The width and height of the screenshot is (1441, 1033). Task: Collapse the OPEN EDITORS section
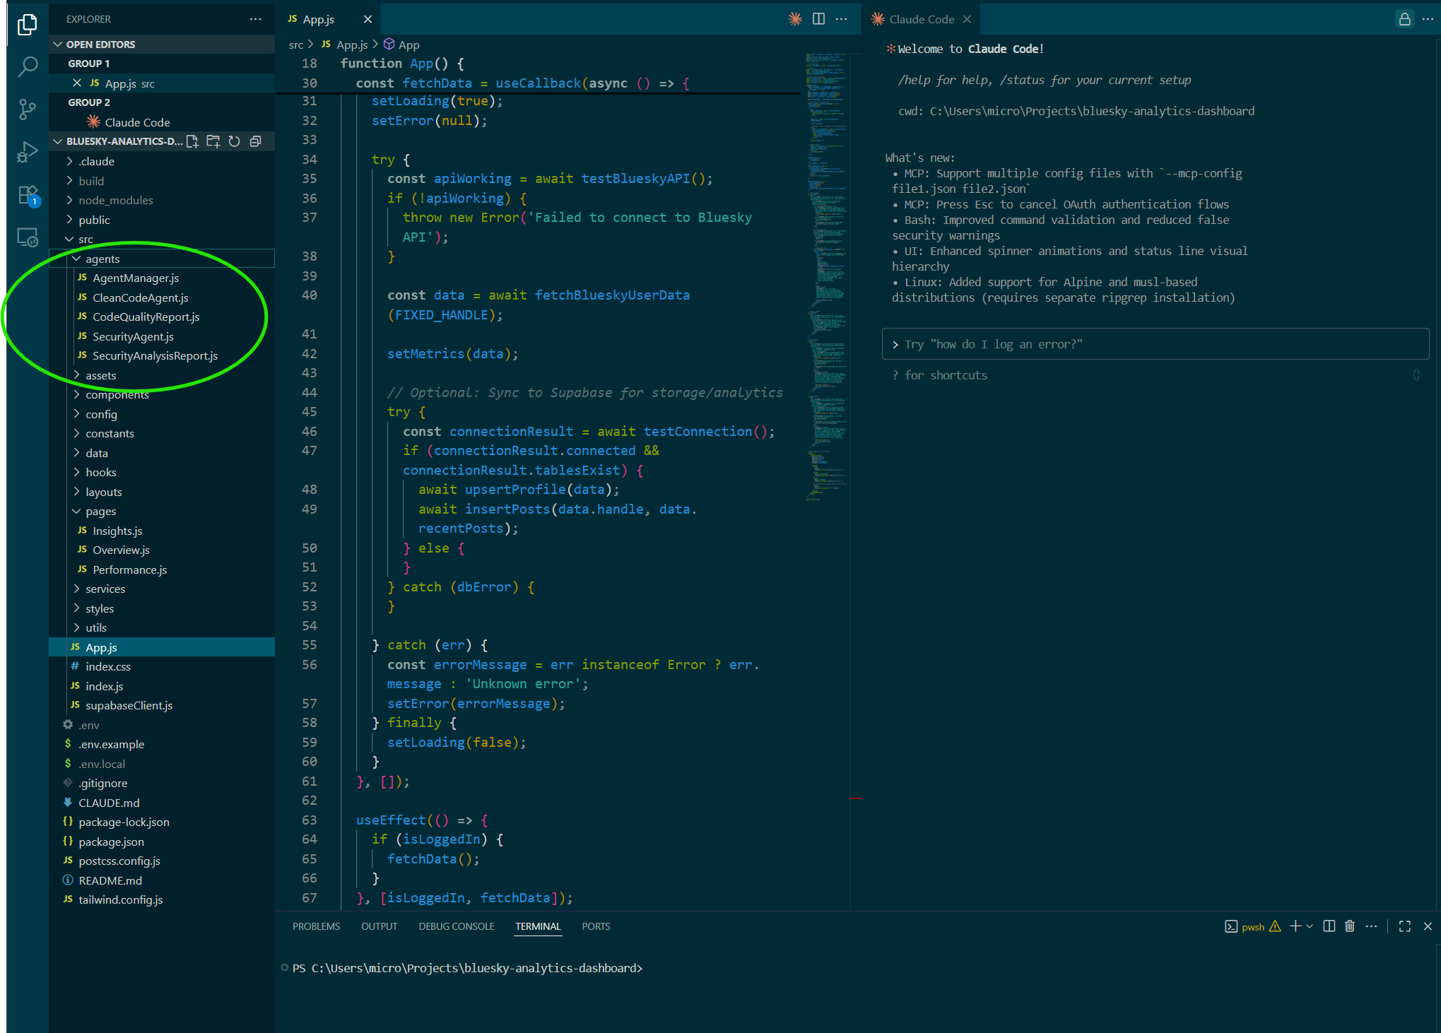click(x=58, y=44)
